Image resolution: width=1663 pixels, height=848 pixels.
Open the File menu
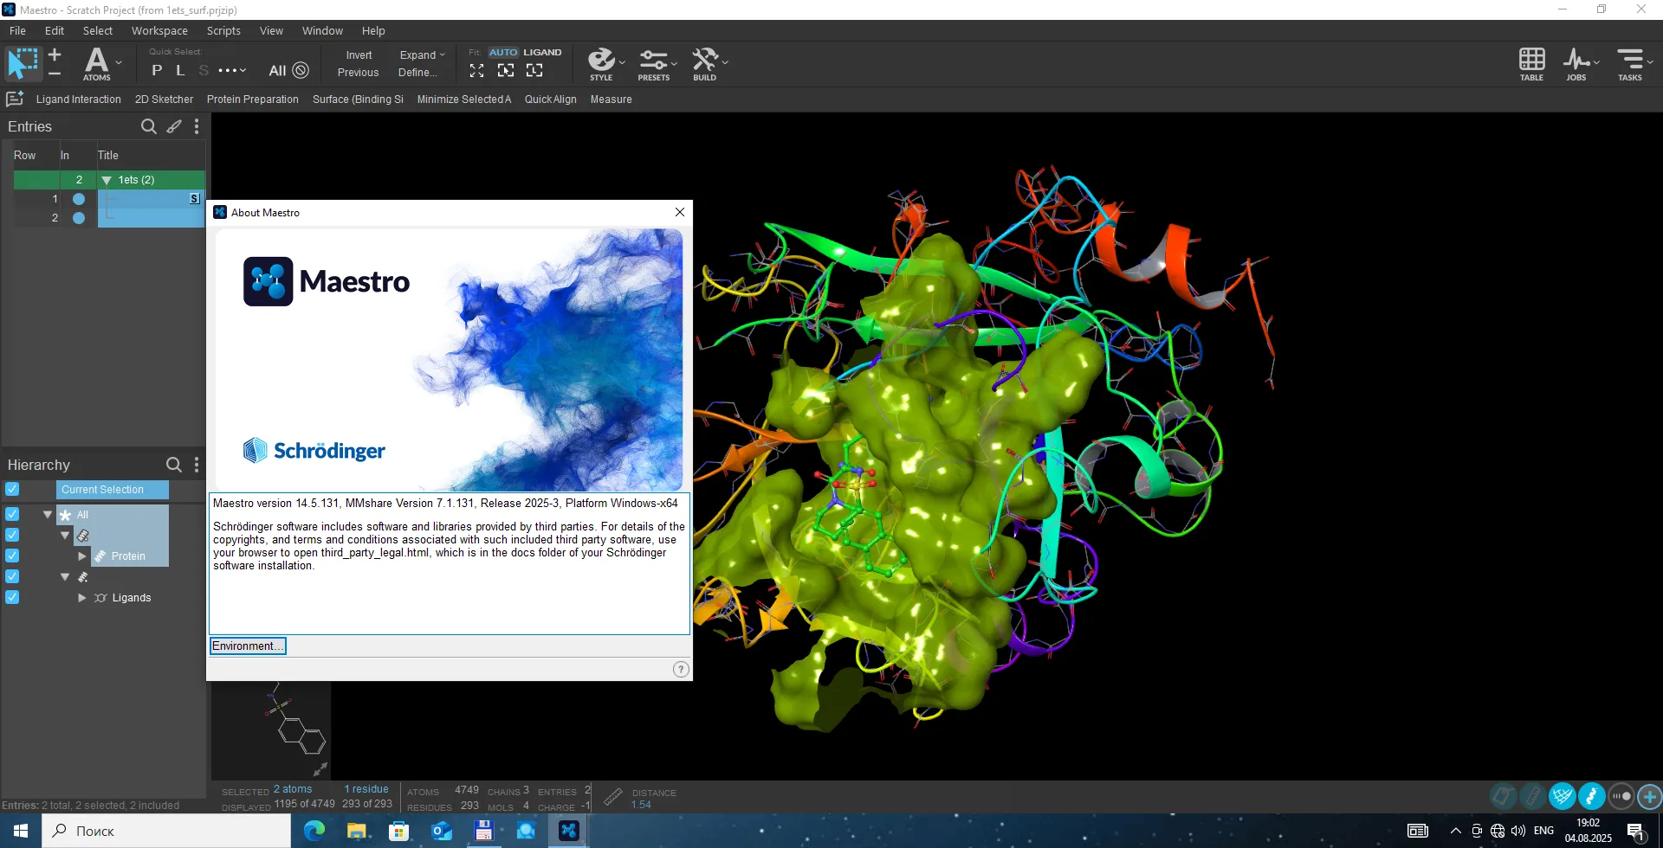[x=17, y=30]
